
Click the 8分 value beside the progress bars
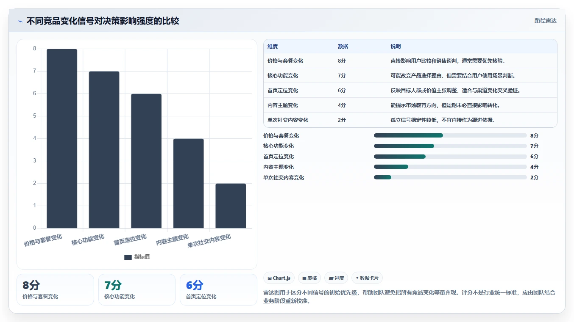click(534, 136)
